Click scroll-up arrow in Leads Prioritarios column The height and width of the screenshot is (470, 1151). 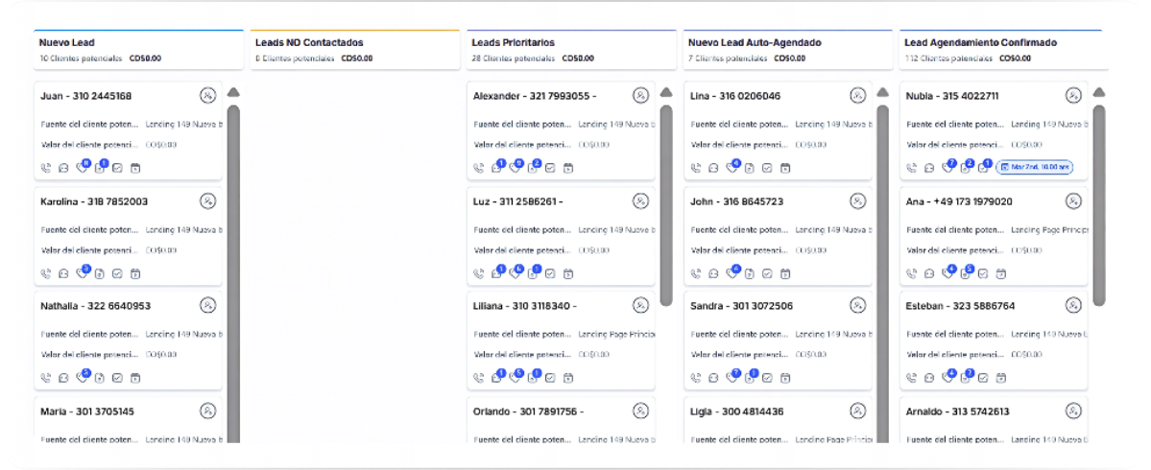(x=666, y=92)
